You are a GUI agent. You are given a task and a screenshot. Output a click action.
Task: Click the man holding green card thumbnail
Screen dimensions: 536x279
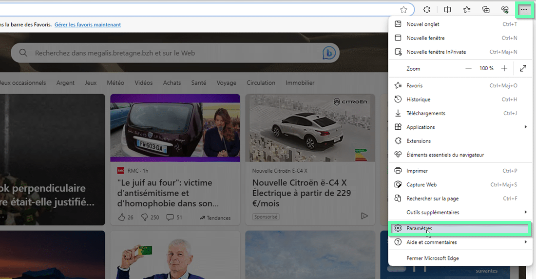(175, 255)
